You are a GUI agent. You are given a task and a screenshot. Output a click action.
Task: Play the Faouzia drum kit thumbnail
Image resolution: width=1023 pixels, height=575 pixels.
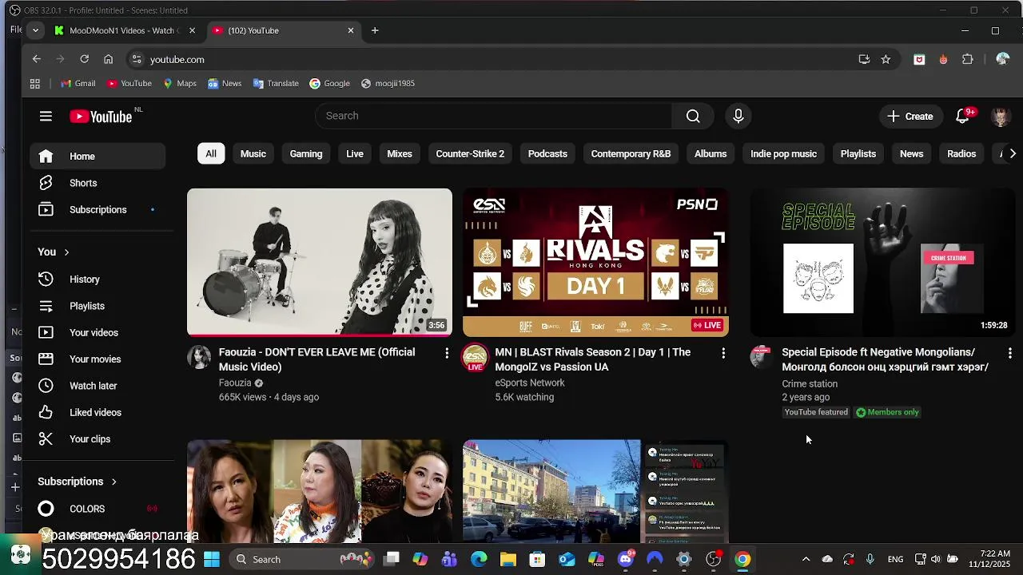coord(320,262)
